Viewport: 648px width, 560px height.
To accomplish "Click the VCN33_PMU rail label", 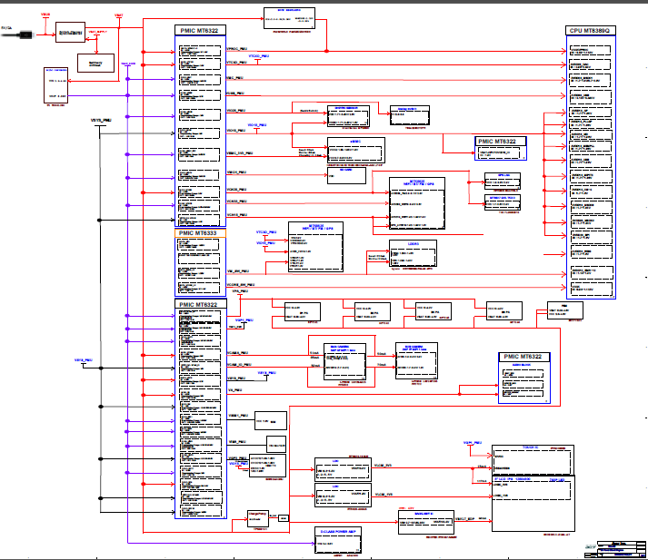I will (x=237, y=201).
